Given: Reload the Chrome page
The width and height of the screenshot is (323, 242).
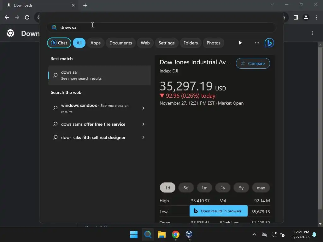Looking at the screenshot, I should click(27, 17).
